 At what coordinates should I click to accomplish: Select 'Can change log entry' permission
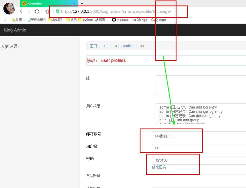click(191, 111)
